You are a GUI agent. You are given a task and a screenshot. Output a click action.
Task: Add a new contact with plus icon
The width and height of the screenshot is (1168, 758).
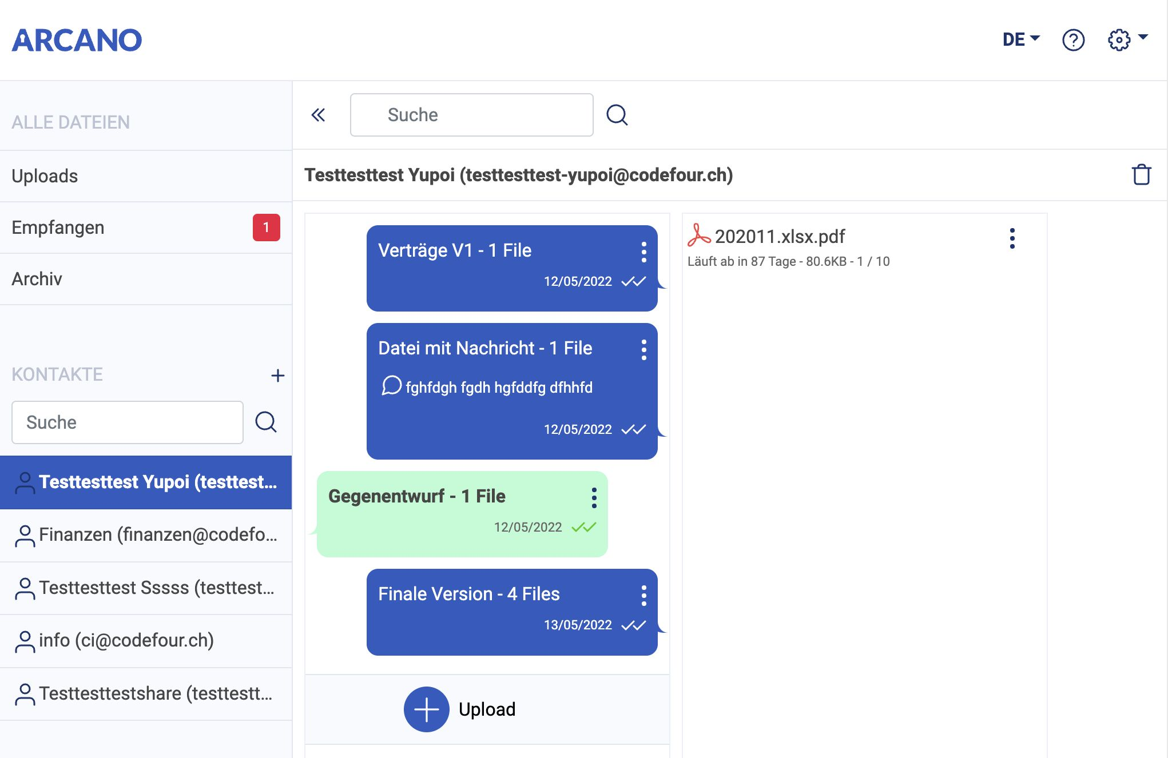tap(277, 376)
